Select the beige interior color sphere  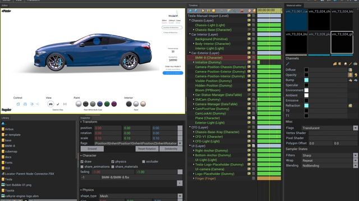point(143,104)
